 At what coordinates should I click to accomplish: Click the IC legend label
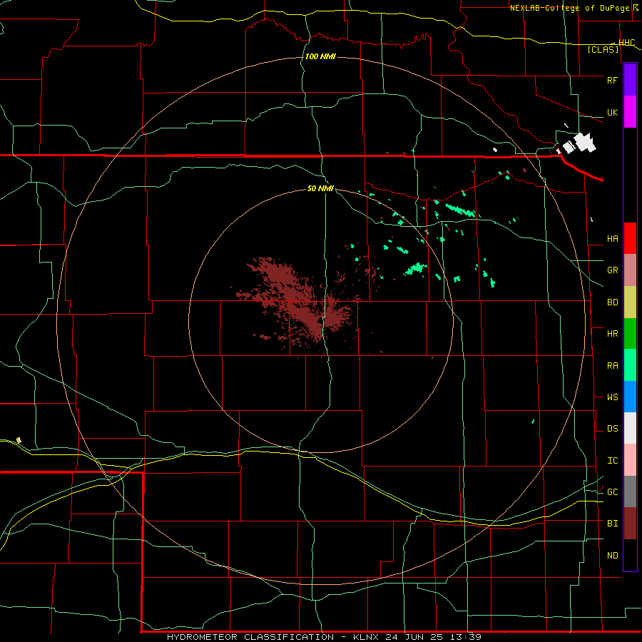coord(612,461)
